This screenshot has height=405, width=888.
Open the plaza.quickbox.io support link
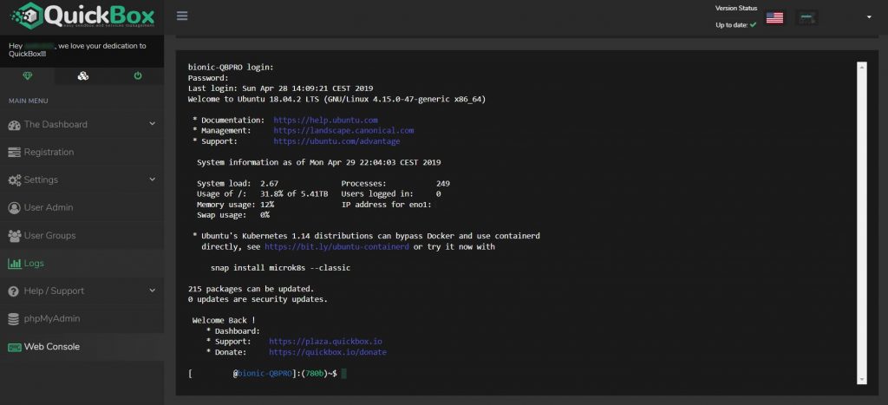pos(326,342)
